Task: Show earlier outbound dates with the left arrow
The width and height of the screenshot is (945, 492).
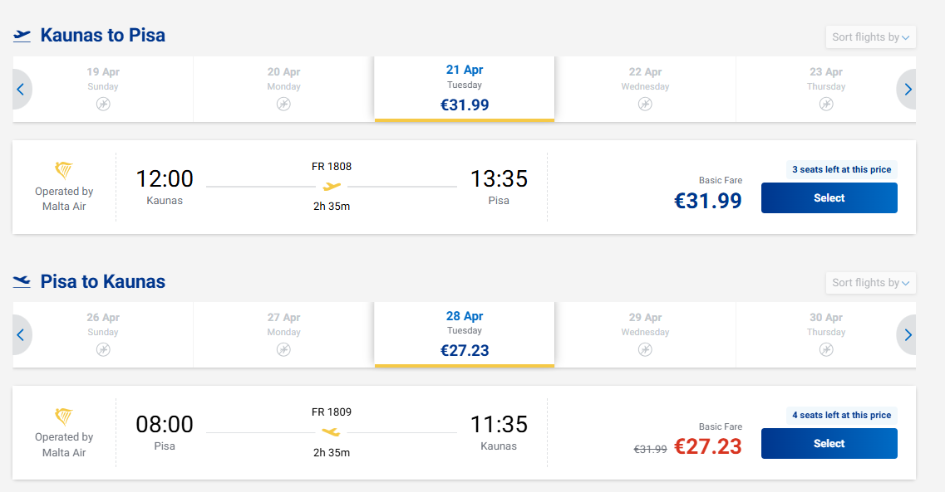Action: click(x=21, y=90)
